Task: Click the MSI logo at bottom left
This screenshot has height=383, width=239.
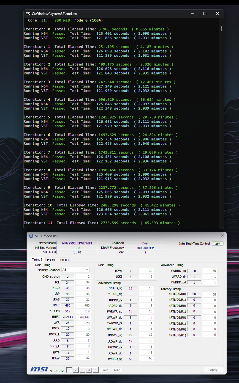Action: [39, 369]
